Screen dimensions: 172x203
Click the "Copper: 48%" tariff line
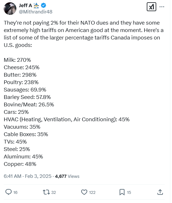point(20,164)
